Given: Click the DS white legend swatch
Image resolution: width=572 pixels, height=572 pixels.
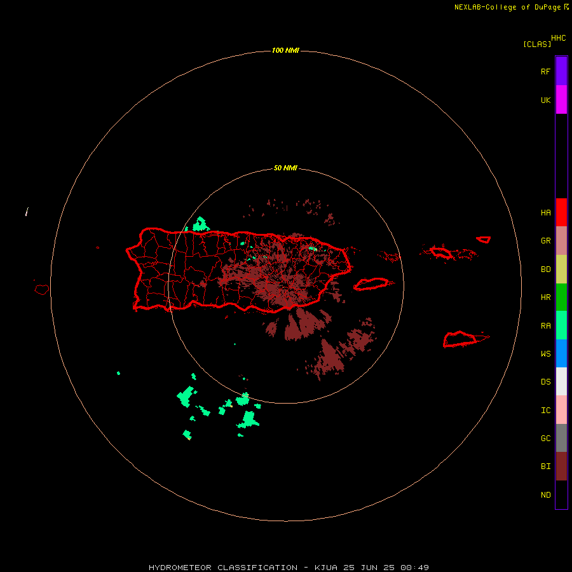Looking at the screenshot, I should [561, 381].
